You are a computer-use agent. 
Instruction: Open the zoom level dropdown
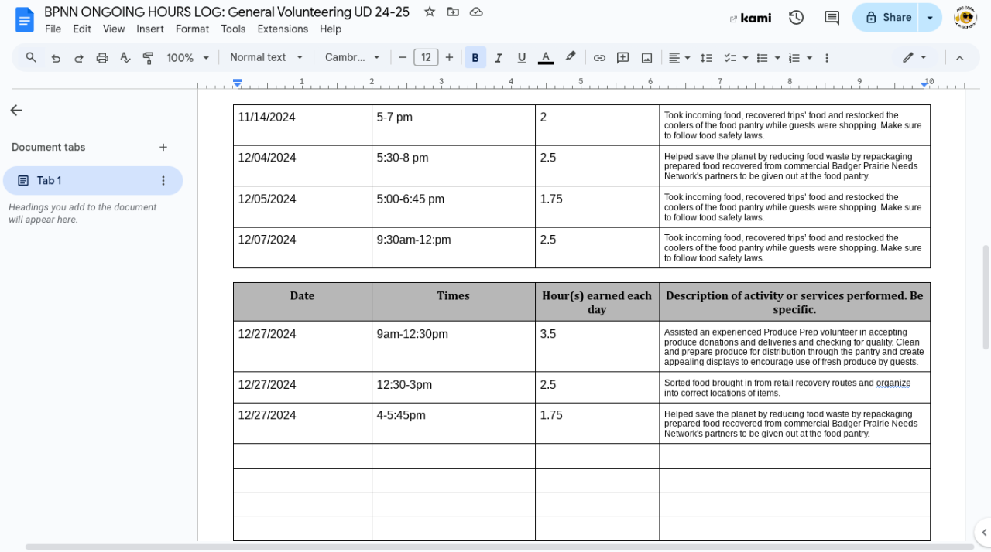tap(188, 57)
